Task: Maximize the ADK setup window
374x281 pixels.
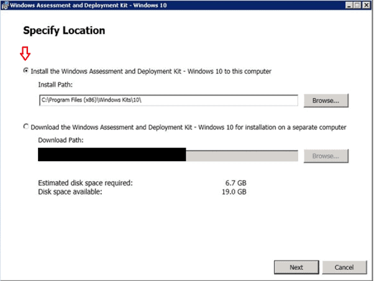Action: click(x=357, y=5)
